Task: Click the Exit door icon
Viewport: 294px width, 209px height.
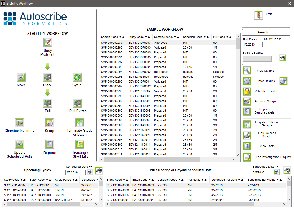Action: tap(258, 15)
